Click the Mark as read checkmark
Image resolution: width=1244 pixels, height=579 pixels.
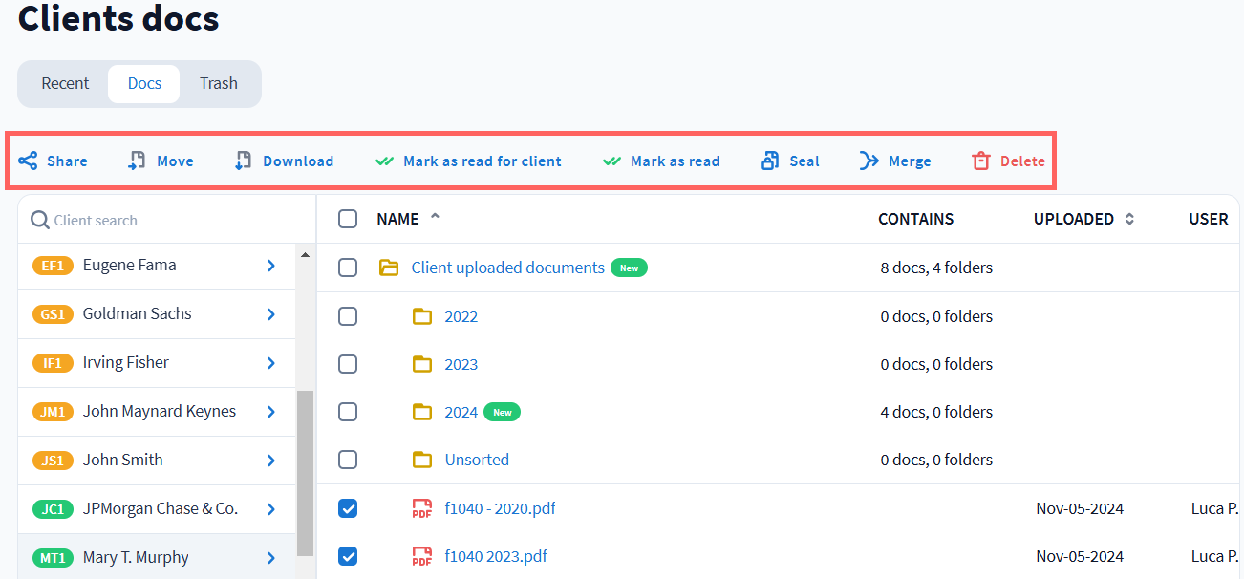(x=612, y=161)
